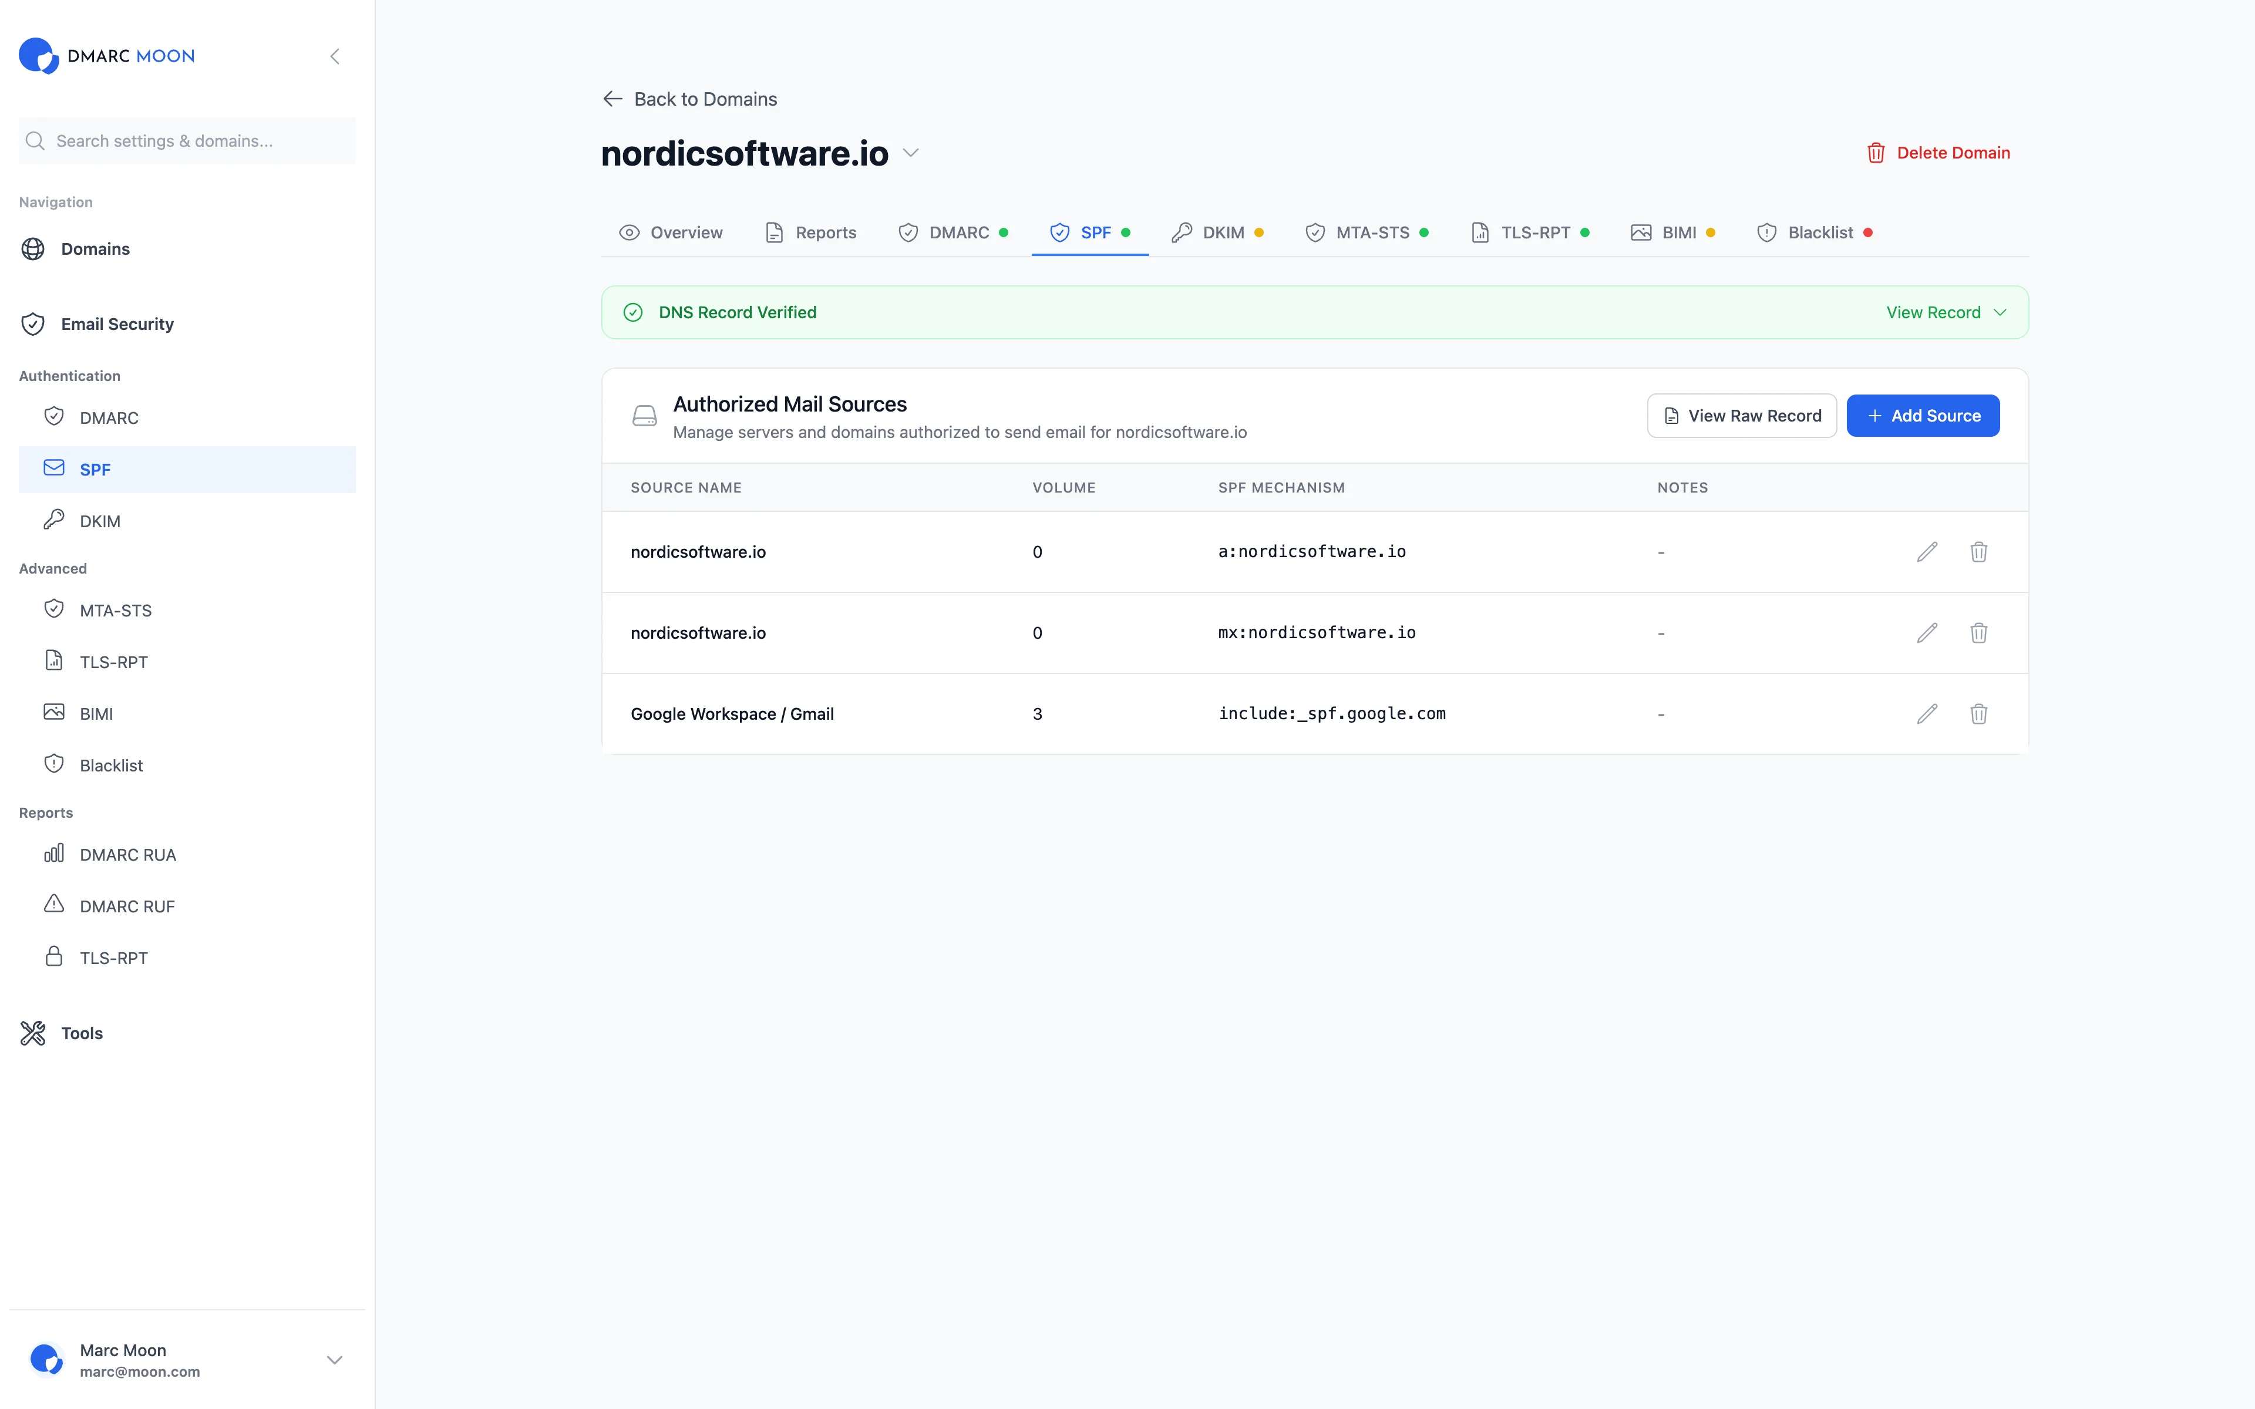Viewport: 2255px width, 1409px height.
Task: Click the Add Source button
Action: tap(1923, 414)
